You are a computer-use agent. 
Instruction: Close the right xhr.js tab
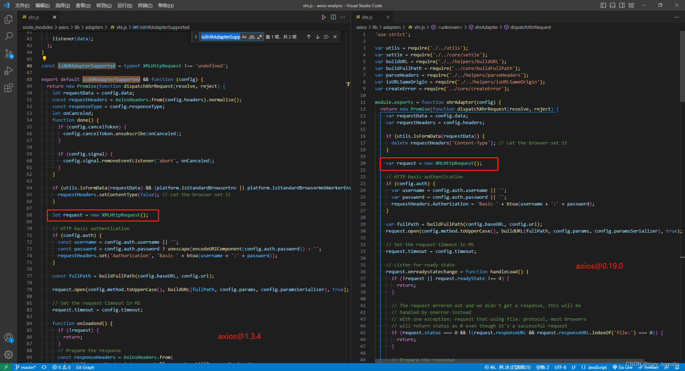pyautogui.click(x=388, y=17)
